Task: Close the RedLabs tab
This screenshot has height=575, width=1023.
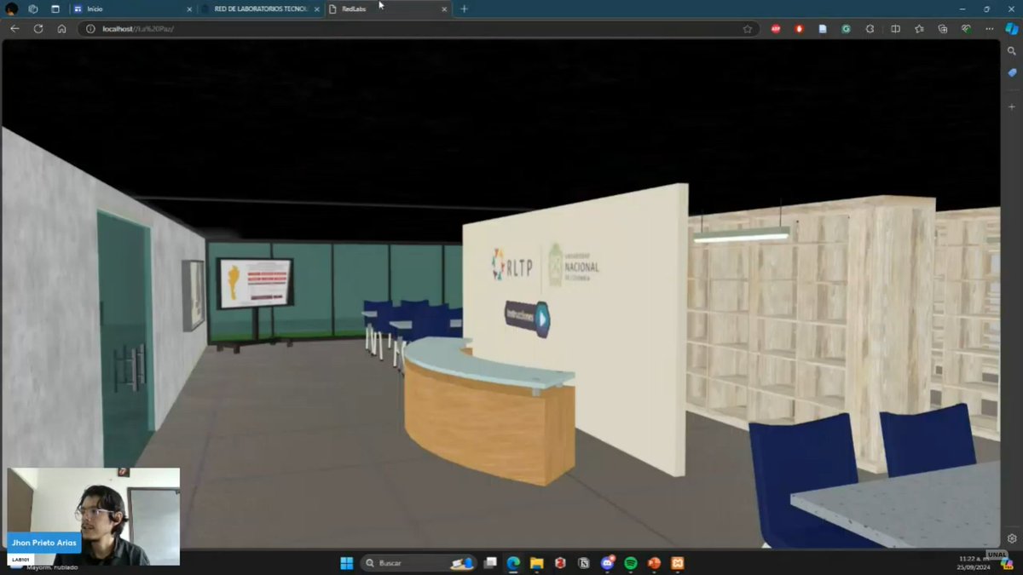Action: click(x=444, y=9)
